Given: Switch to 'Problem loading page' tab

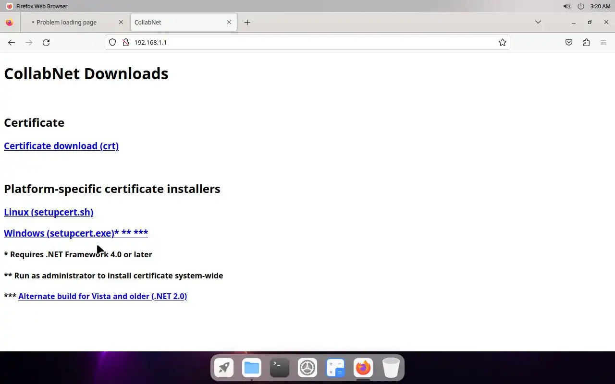Looking at the screenshot, I should tap(76, 22).
